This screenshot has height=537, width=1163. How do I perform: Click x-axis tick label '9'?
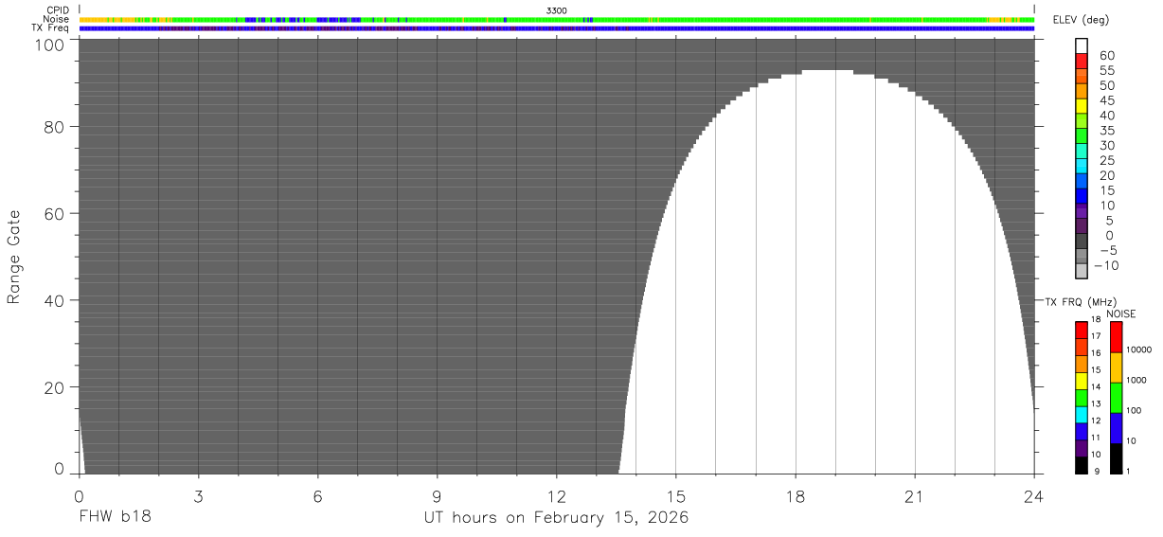[437, 496]
